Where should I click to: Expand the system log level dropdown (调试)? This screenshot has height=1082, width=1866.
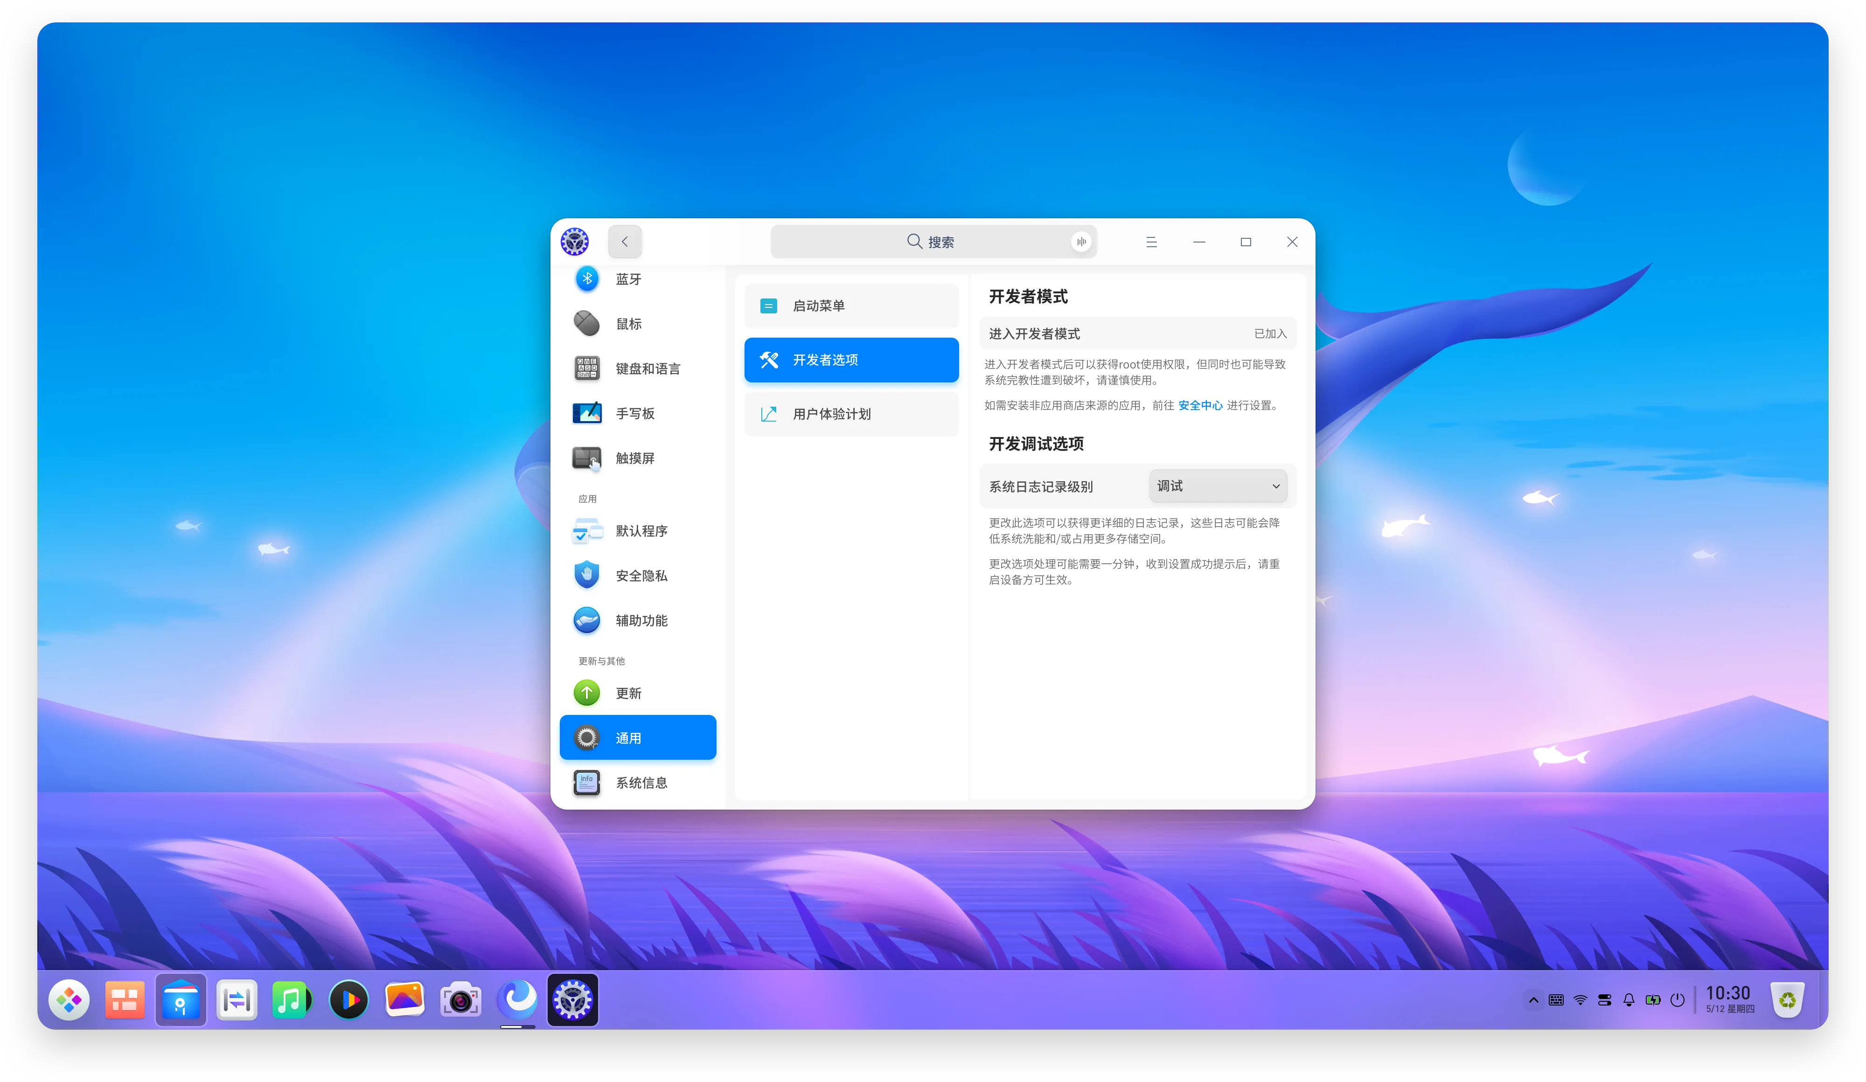[1218, 486]
